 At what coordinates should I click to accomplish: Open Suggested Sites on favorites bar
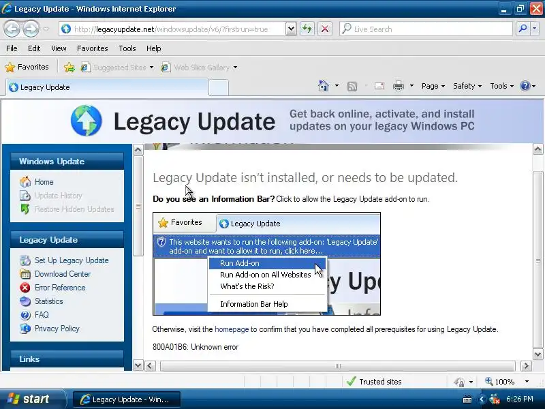117,67
